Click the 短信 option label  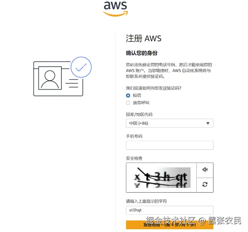coord(137,95)
